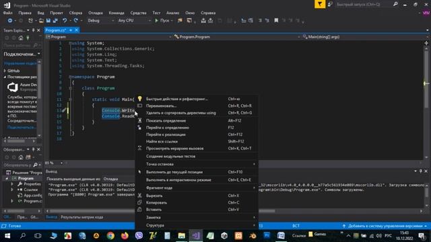The width and height of the screenshot is (431, 242).
Task: Expand the Properties node in Solution Explorer
Action: pos(12,184)
